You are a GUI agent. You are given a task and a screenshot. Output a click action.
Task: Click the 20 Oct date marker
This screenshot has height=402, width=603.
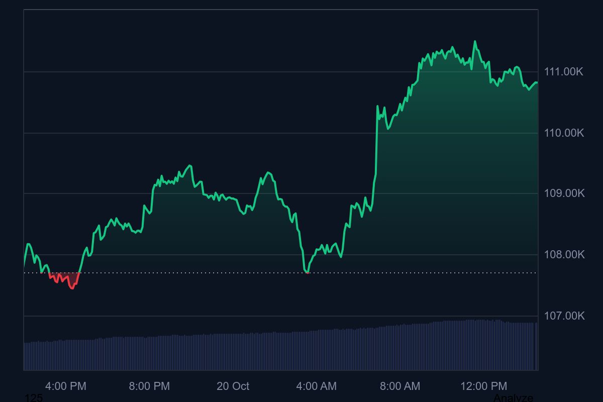tap(233, 386)
